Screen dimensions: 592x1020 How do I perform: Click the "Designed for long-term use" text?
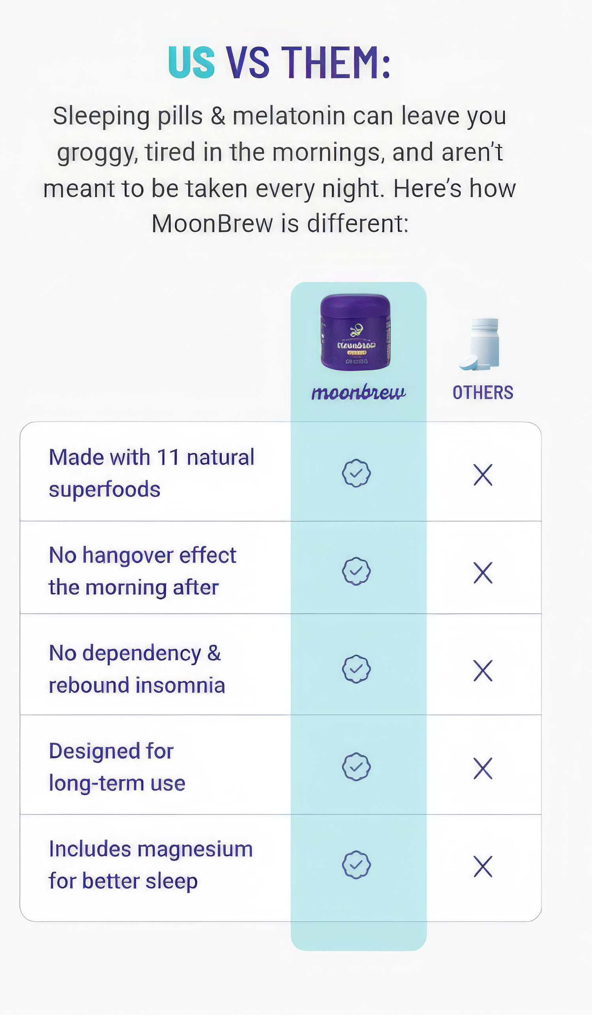[x=116, y=767]
